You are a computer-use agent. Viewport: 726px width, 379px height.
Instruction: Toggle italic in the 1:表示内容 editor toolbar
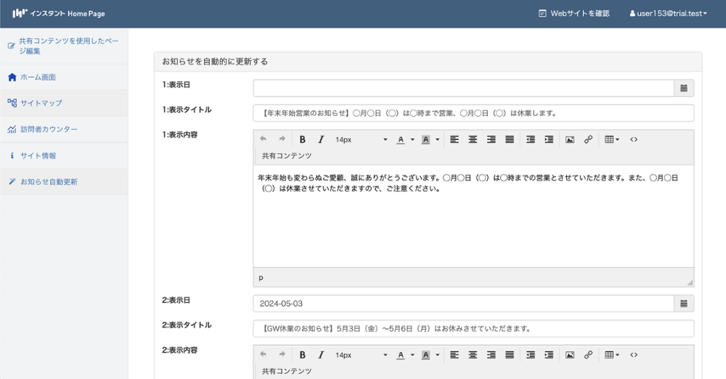321,140
